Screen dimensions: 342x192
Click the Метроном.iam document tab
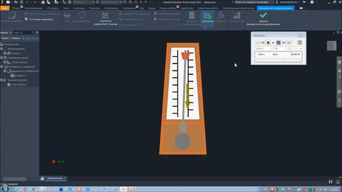[x=55, y=178]
